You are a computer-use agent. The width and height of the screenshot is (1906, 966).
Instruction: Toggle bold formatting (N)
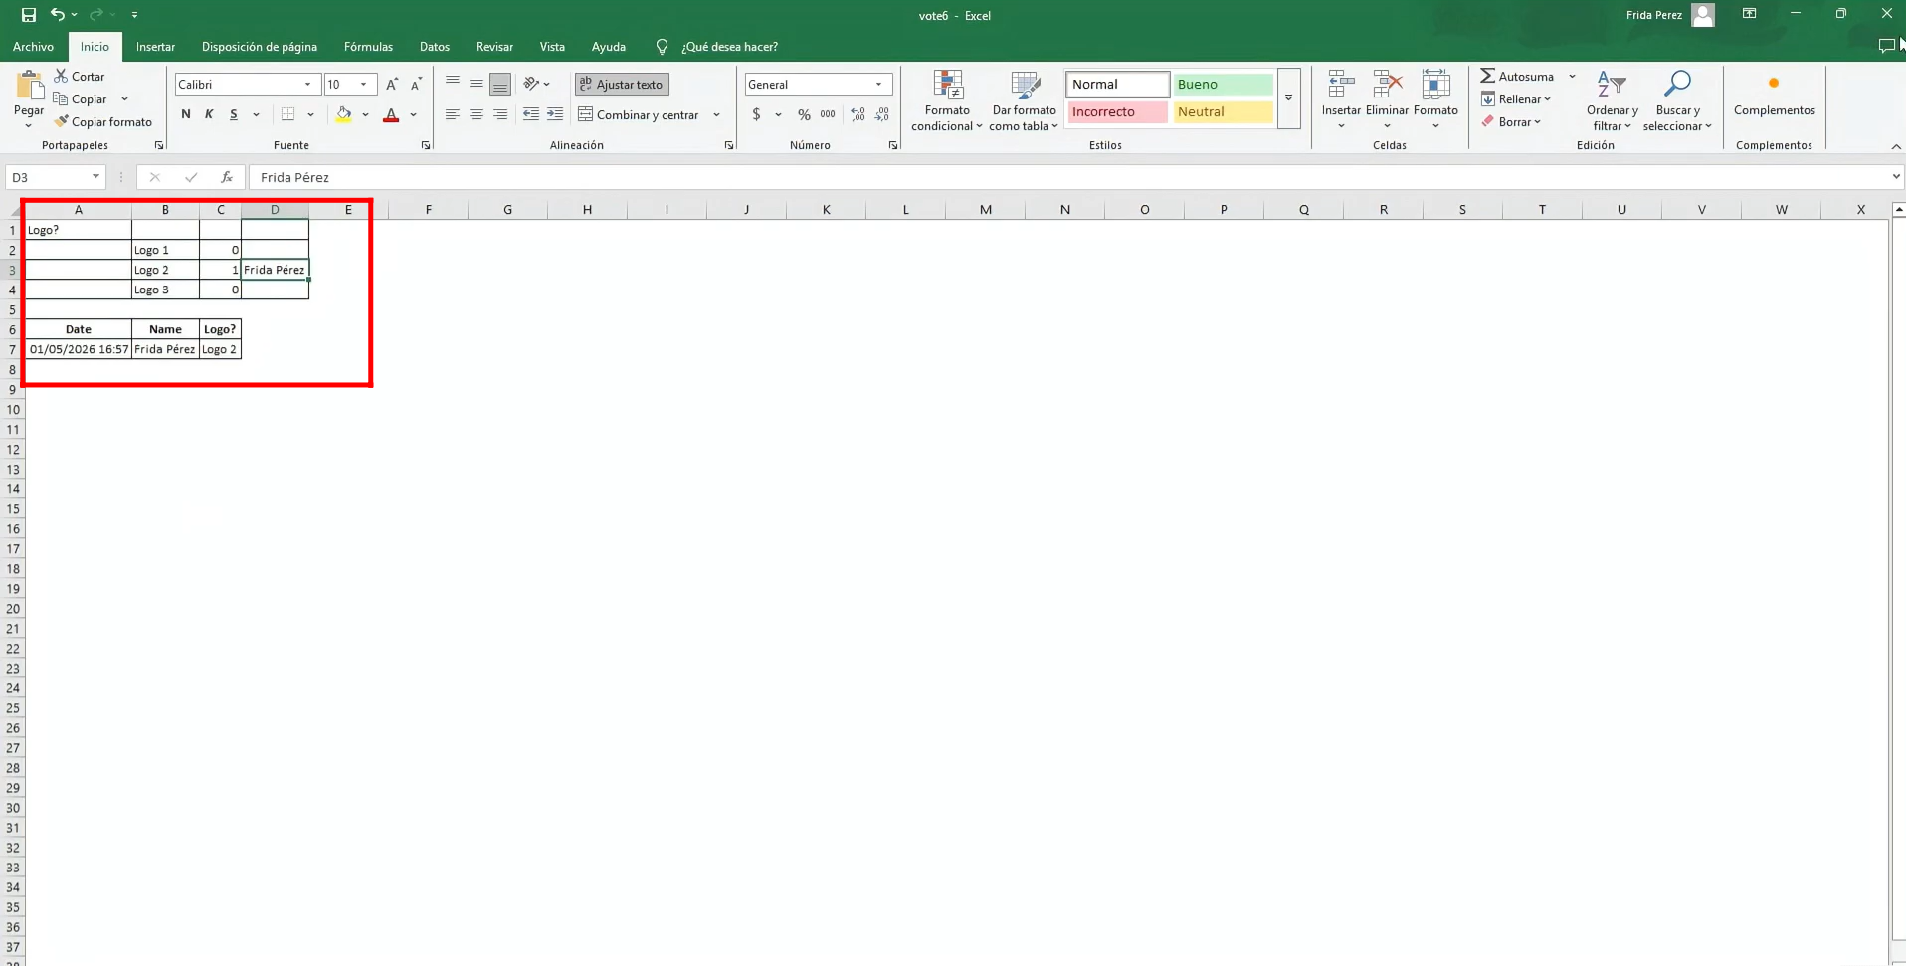[x=186, y=115]
